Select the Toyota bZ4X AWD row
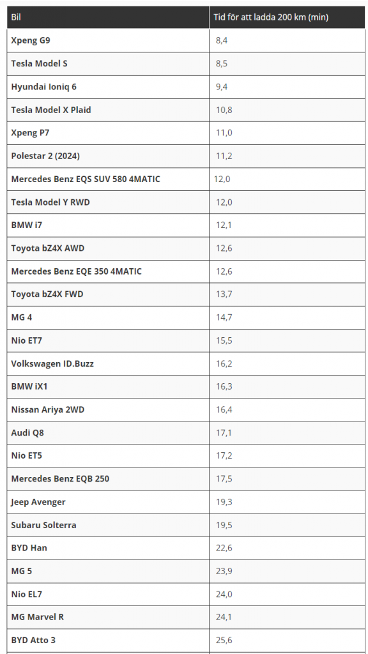 click(x=186, y=248)
